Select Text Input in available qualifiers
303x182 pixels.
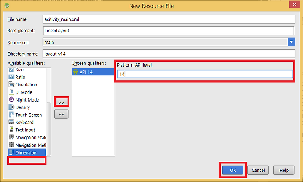pos(27,130)
